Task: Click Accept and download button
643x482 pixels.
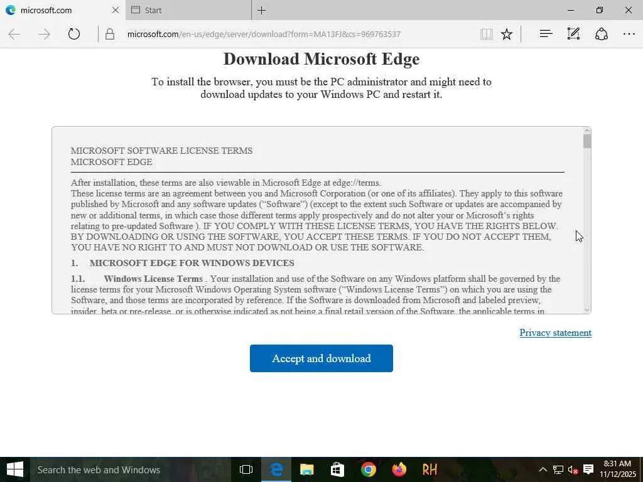Action: pyautogui.click(x=321, y=358)
